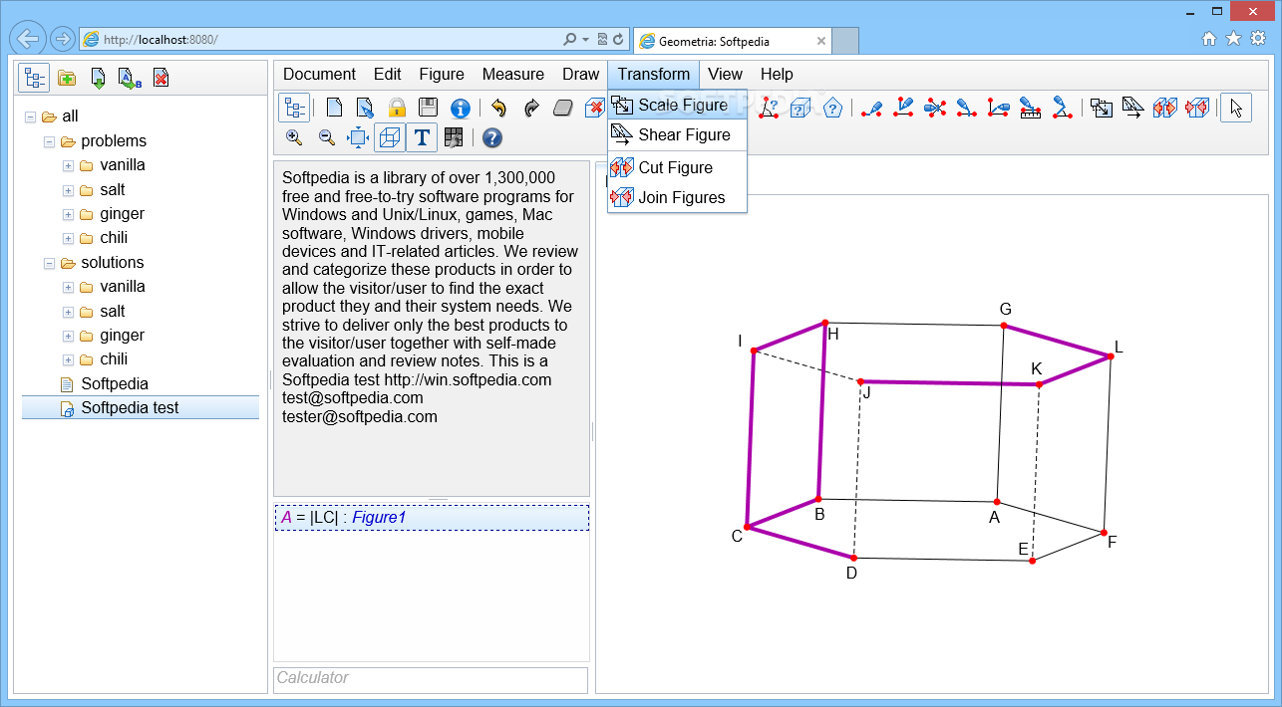Select the Softpedia document in tree
Viewport: 1282px width, 707px height.
(115, 383)
